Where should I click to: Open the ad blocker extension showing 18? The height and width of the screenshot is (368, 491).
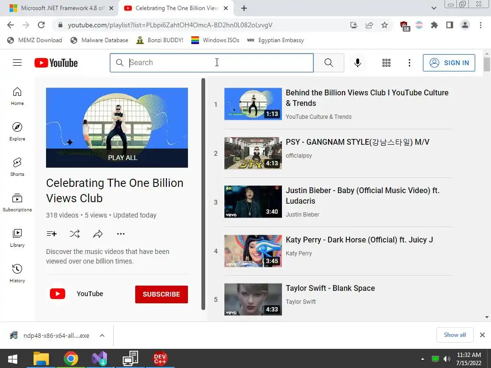[x=405, y=26]
